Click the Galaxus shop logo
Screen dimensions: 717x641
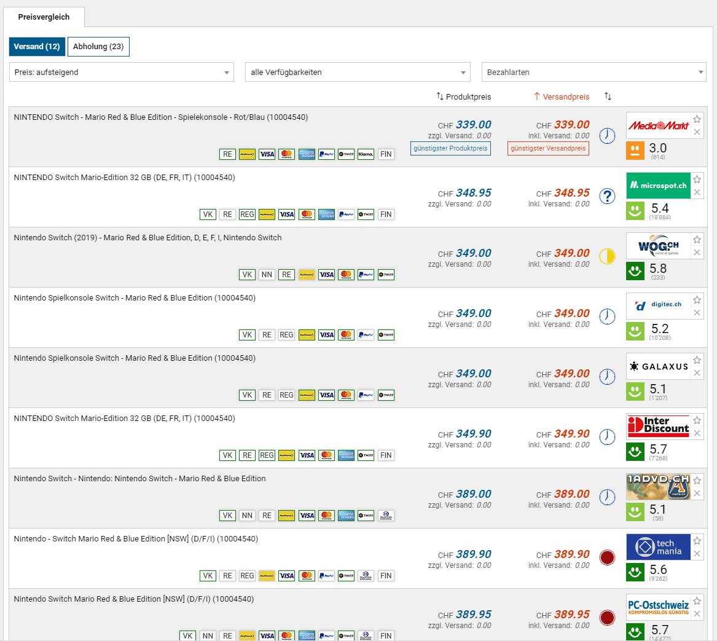click(x=658, y=366)
